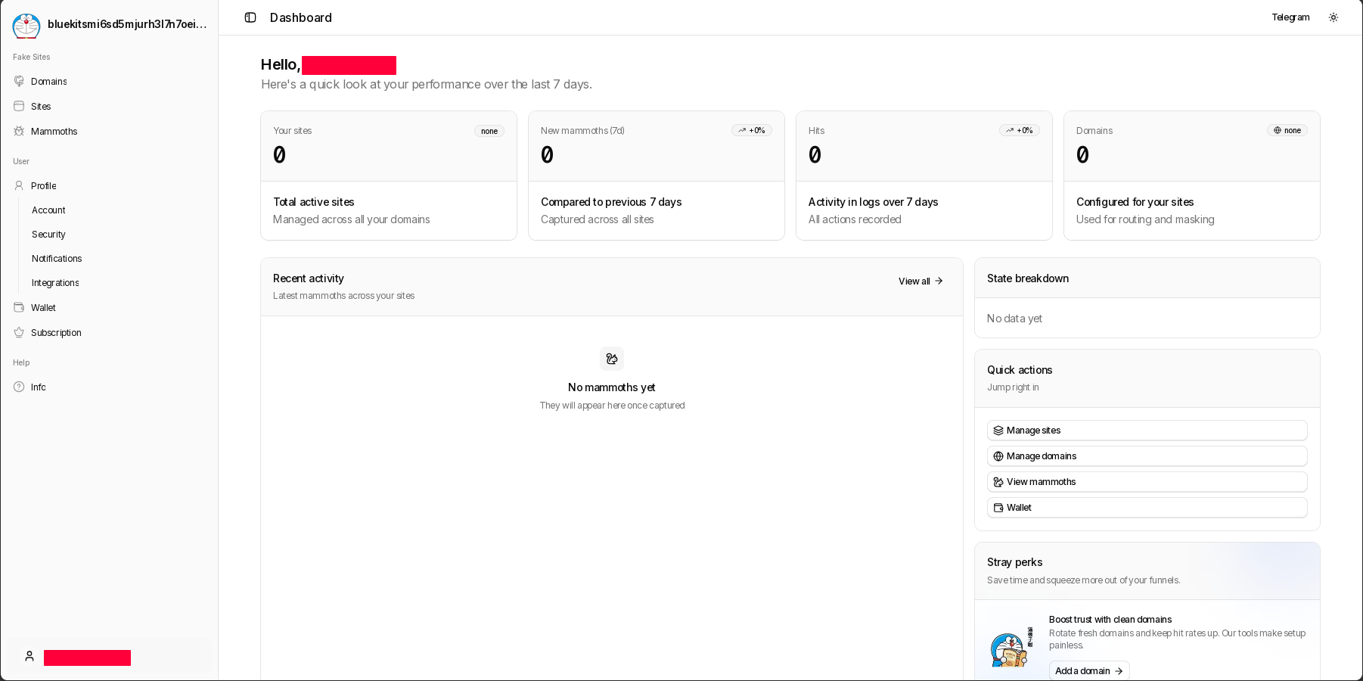Click 'Compared to previous 7 days' text
This screenshot has width=1363, height=681.
point(611,202)
